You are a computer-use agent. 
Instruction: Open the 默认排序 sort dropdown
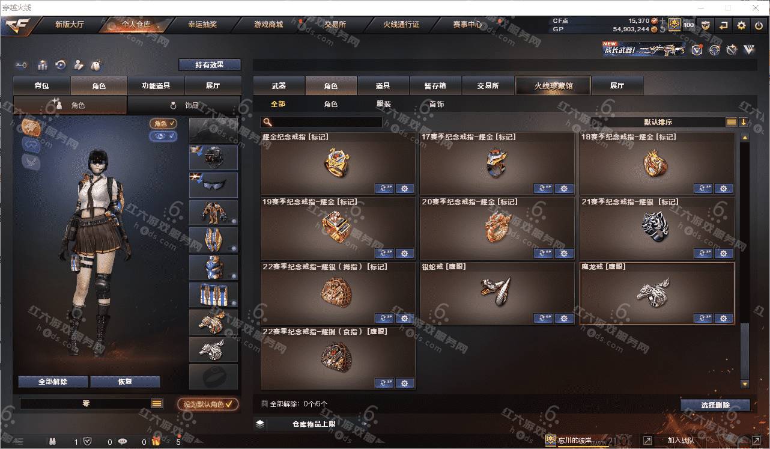pyautogui.click(x=658, y=122)
